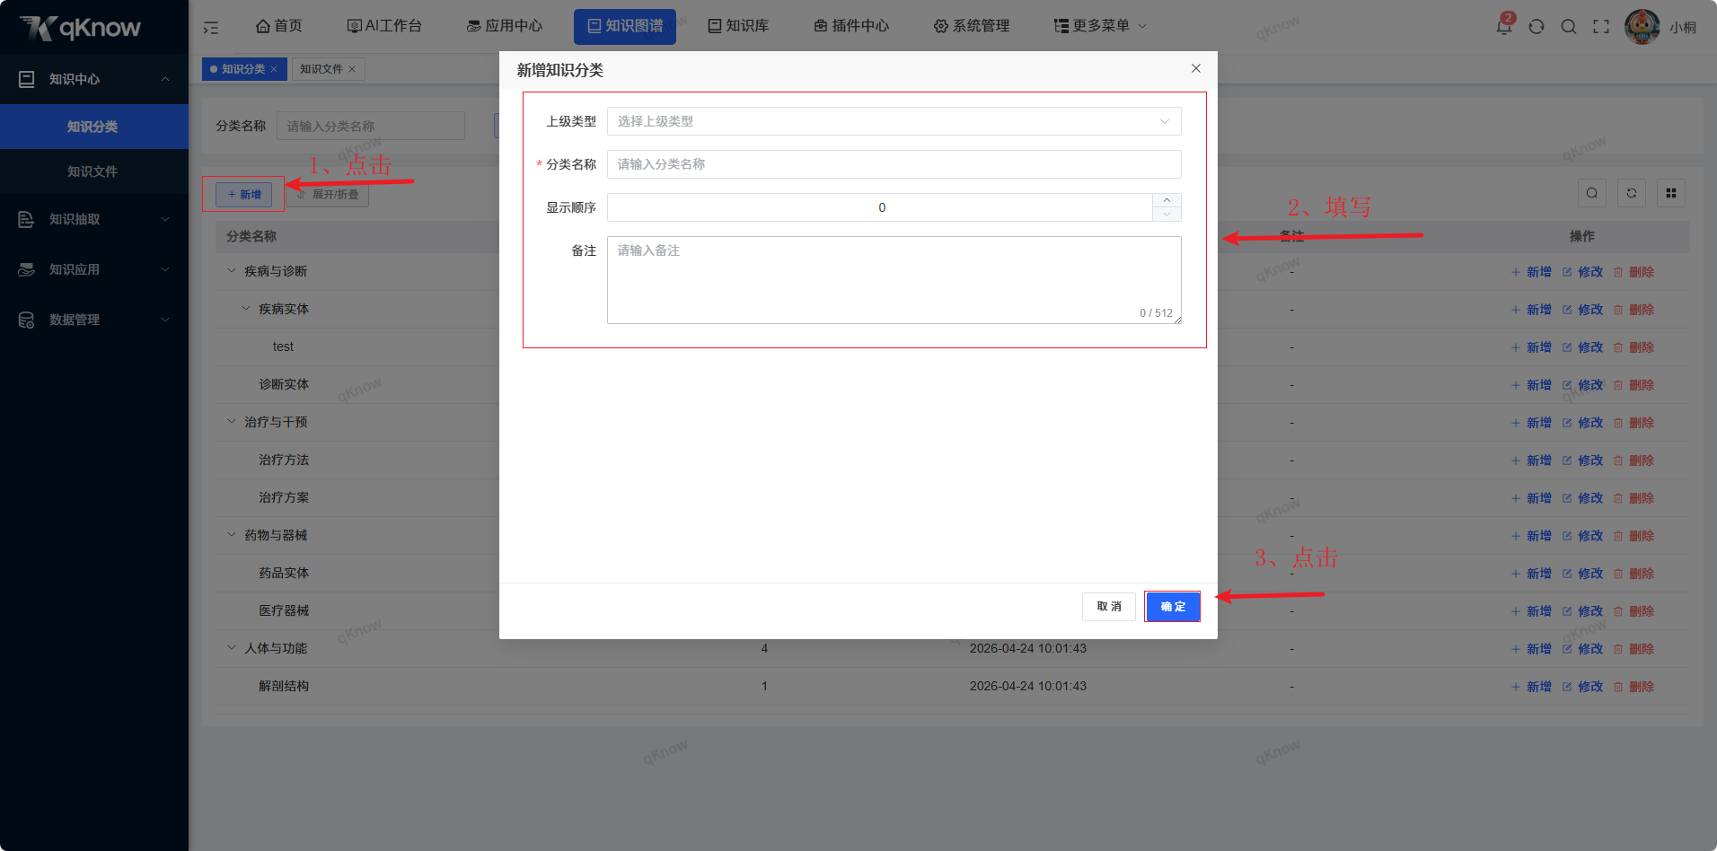
Task: Open the 首页 menu
Action: pyautogui.click(x=279, y=26)
